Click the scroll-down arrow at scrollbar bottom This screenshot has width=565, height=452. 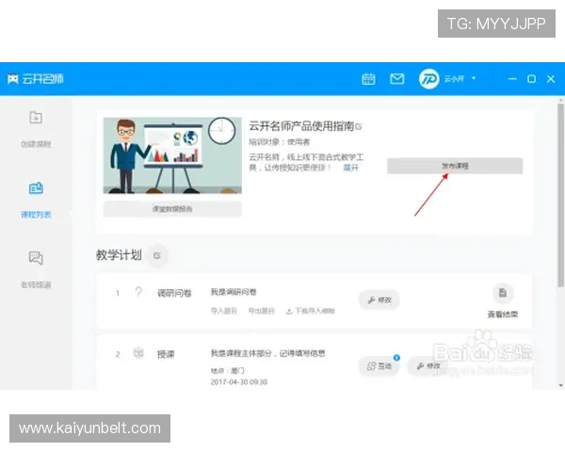[x=560, y=386]
